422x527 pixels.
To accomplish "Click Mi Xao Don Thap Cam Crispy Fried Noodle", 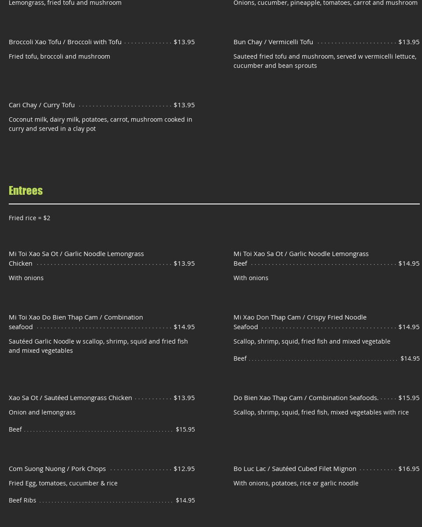I will coord(300,321).
